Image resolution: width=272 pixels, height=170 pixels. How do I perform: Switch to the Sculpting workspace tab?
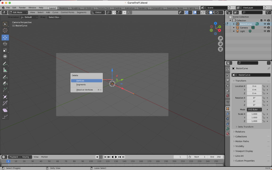pyautogui.click(x=76, y=8)
